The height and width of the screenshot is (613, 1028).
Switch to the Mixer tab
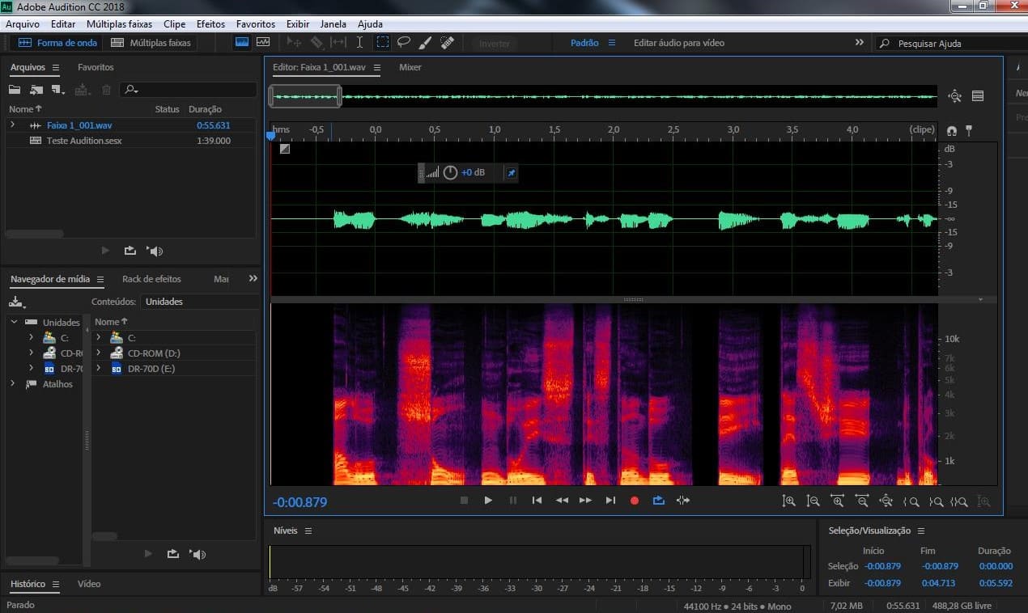coord(410,67)
